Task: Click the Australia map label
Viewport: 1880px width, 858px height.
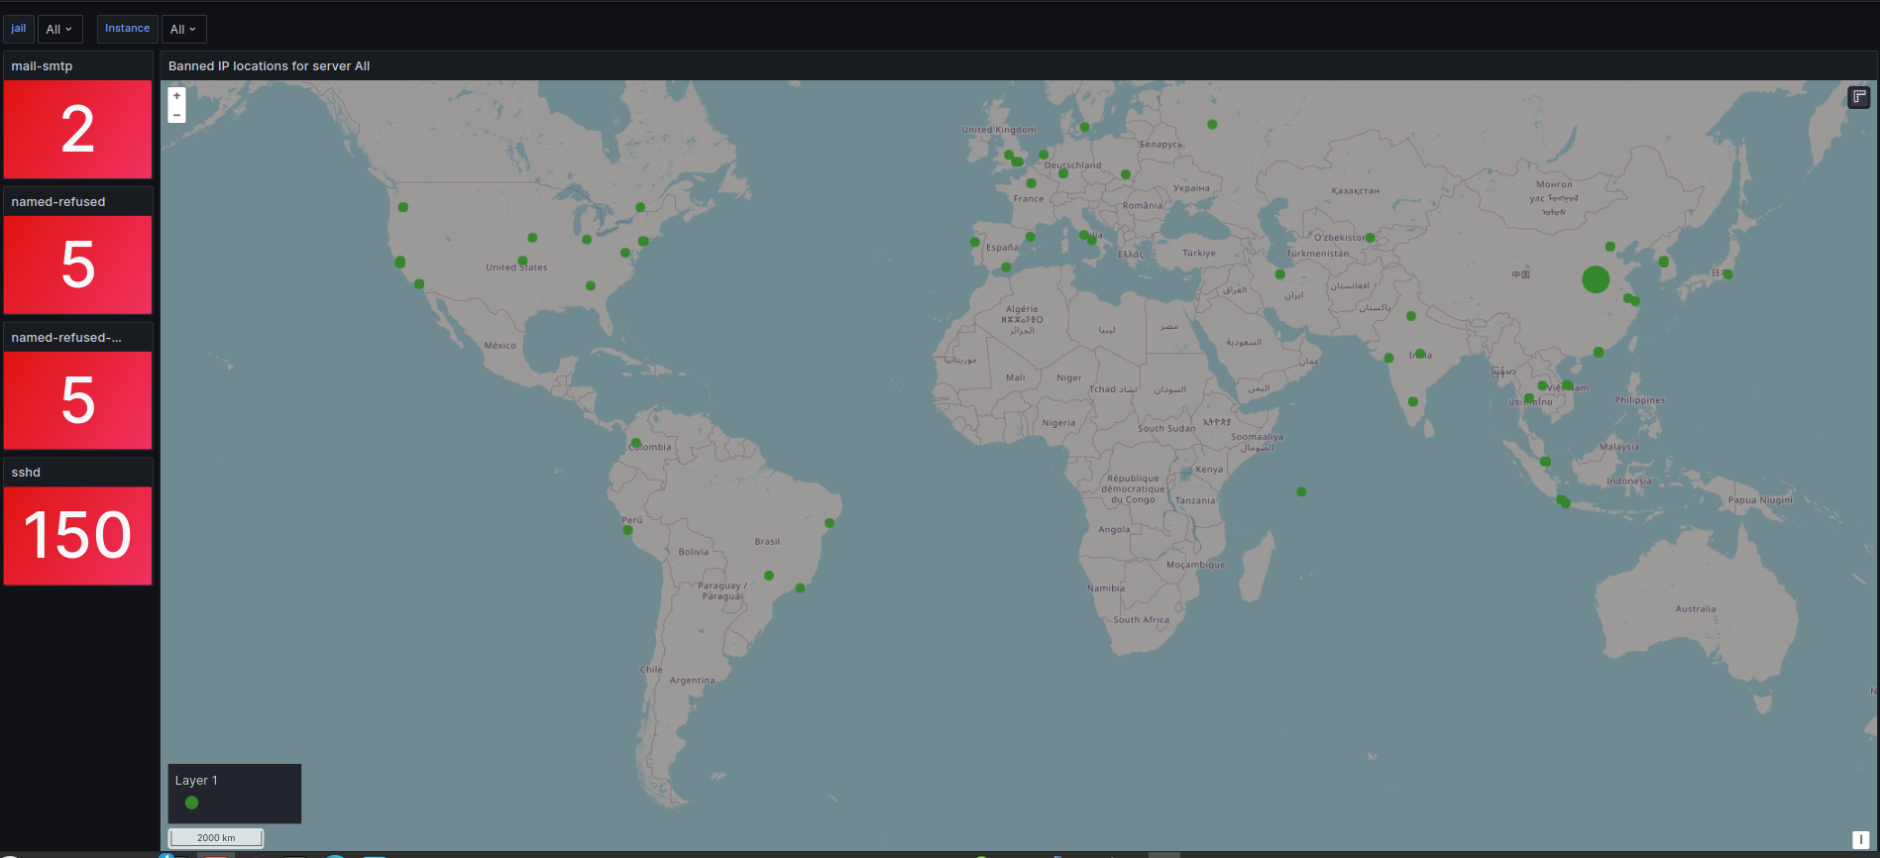Action: point(1696,609)
